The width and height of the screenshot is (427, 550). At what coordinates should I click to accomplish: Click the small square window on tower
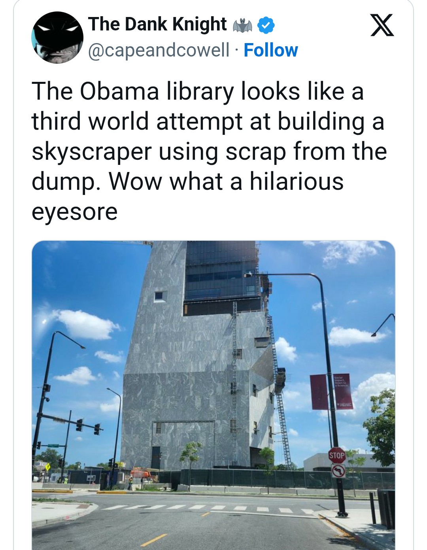point(159,296)
